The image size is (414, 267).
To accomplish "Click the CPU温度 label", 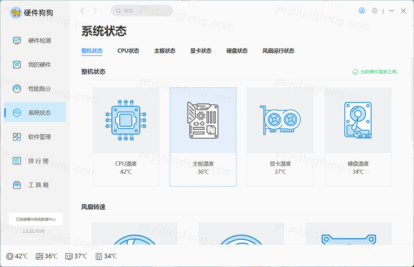I will [126, 164].
